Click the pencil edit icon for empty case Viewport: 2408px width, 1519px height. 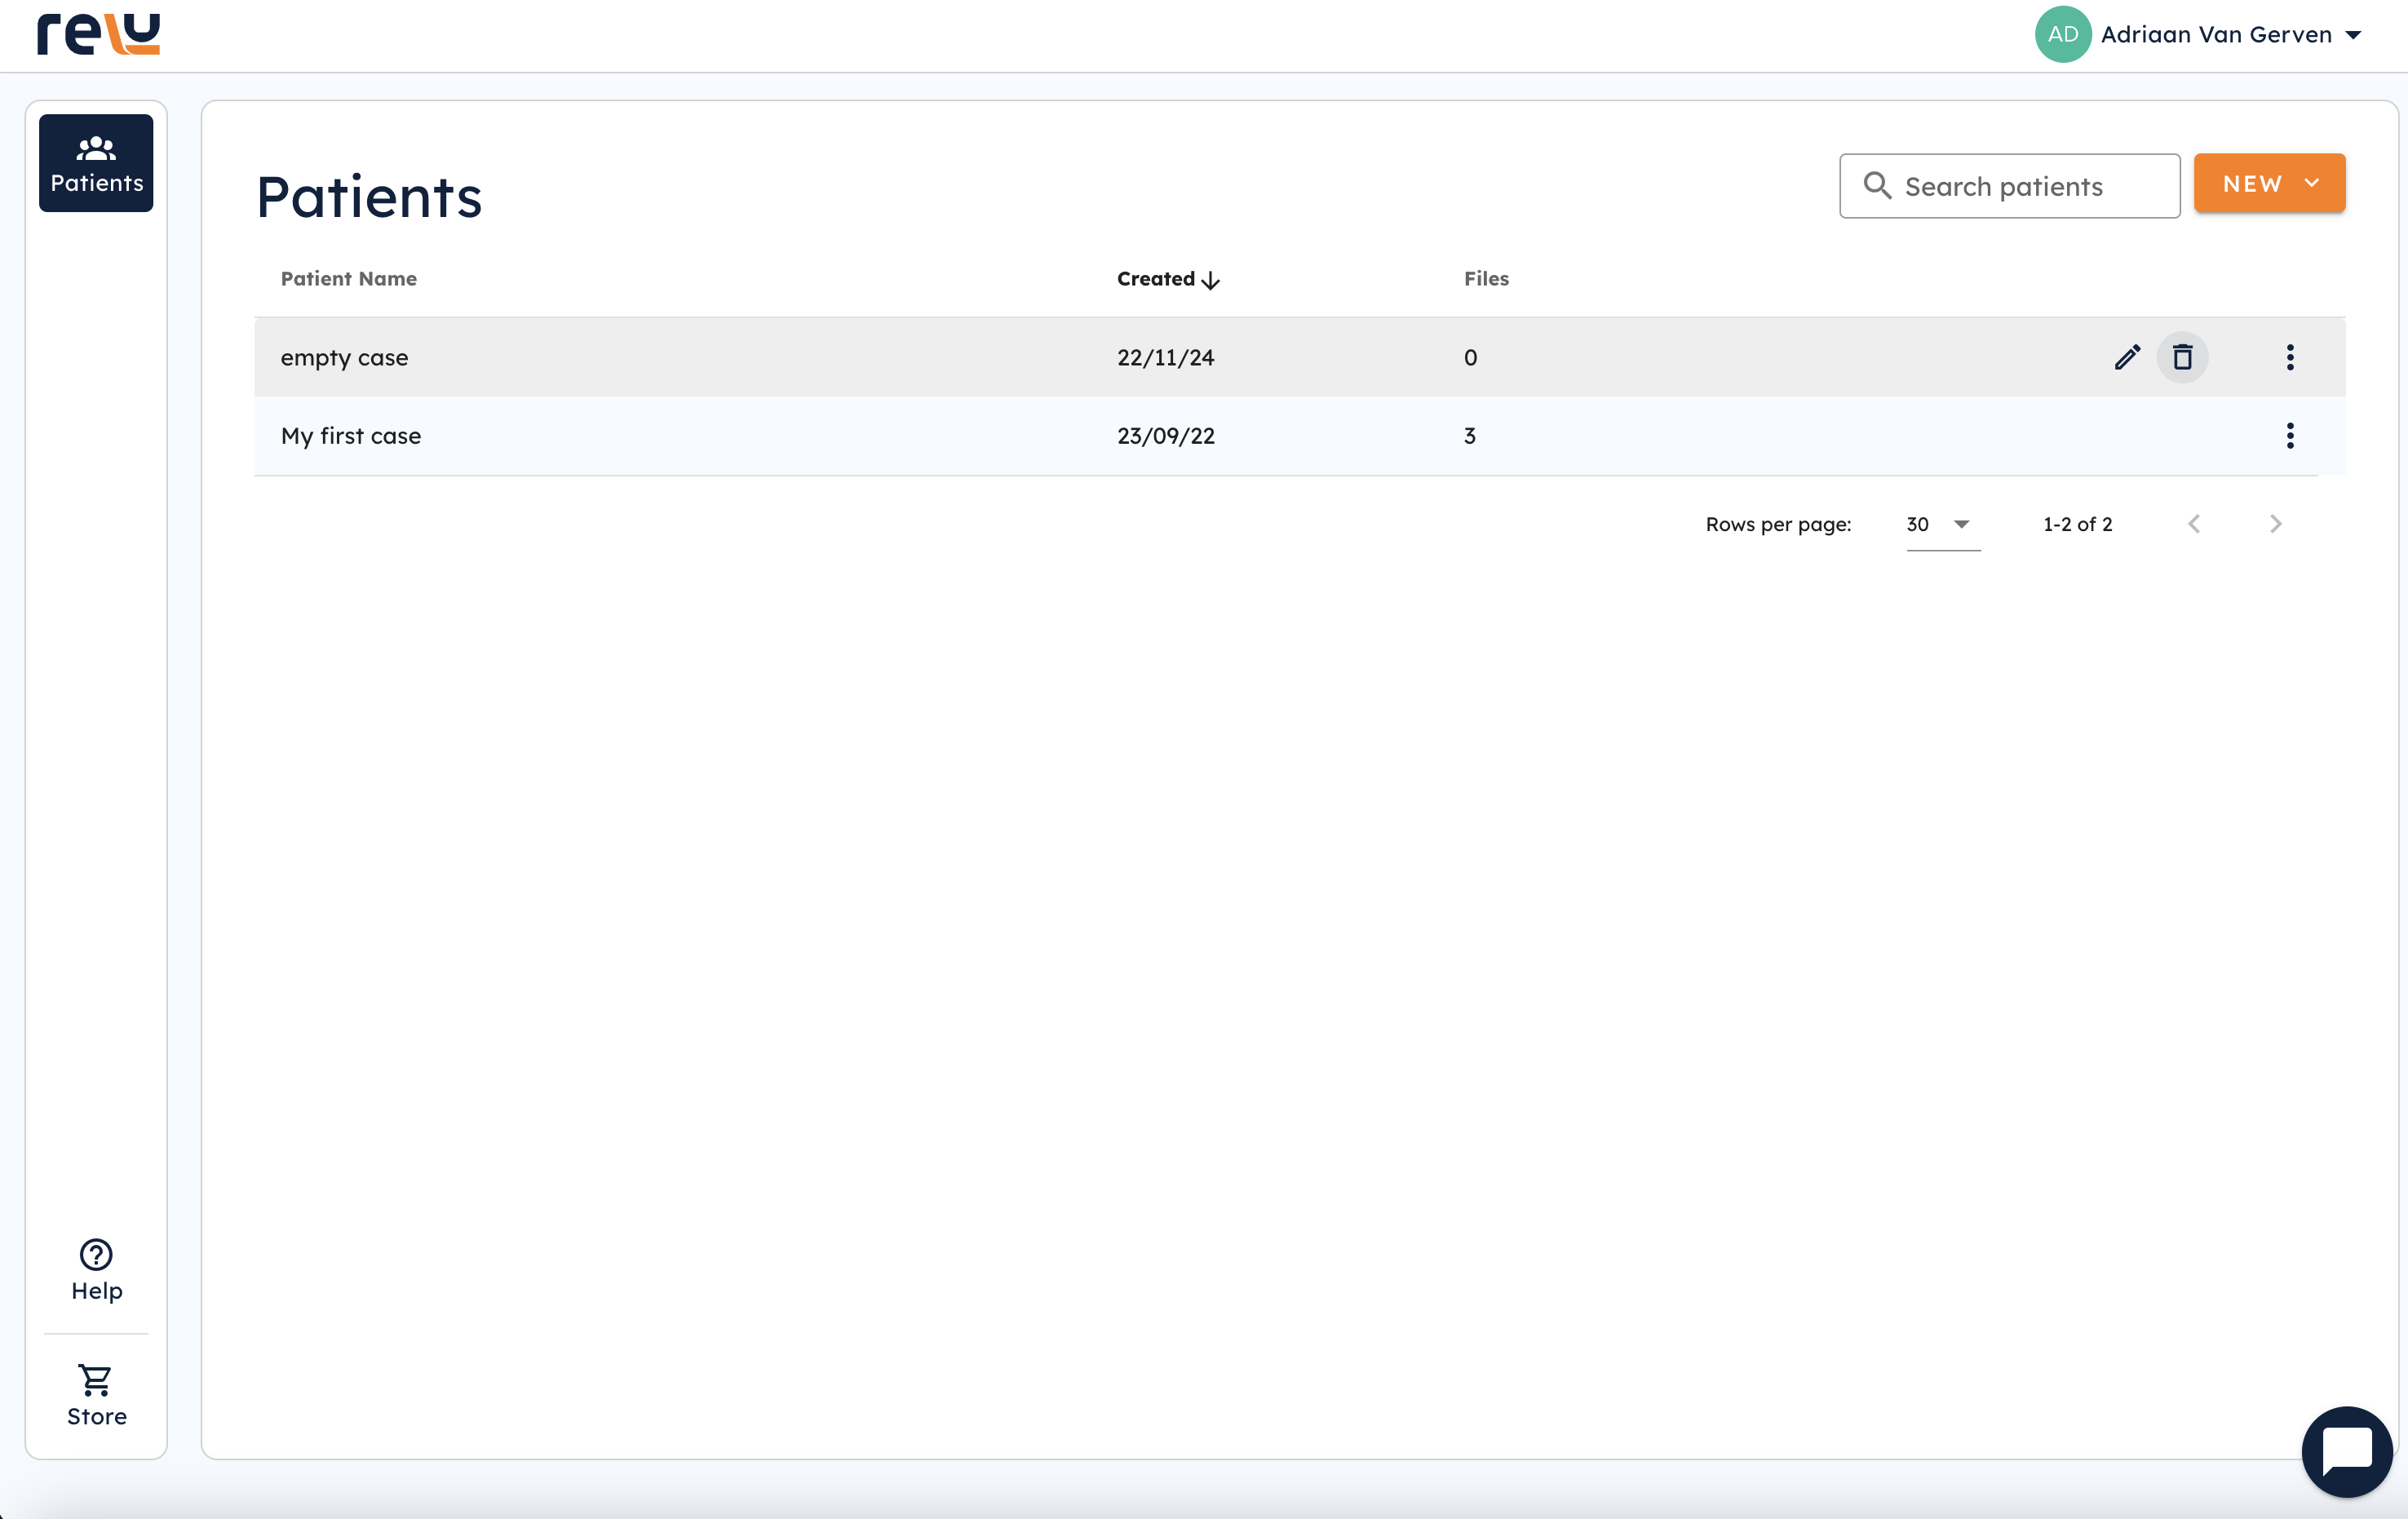pos(2127,357)
